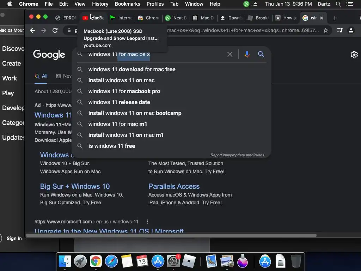Screen dimensions: 361x271
Task: Open Roblox from the Dock
Action: [189, 261]
